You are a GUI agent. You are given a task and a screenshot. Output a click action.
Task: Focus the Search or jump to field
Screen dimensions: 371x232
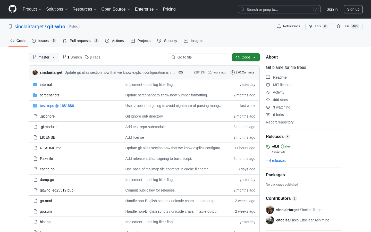(x=279, y=9)
